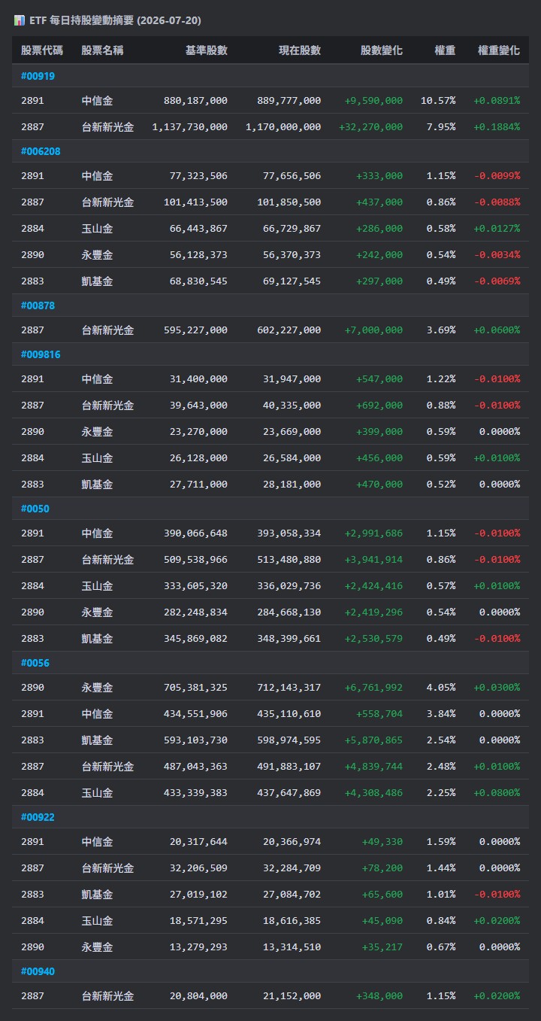Open the #006208 ETF group link
Viewport: 541px width, 1021px height.
coord(41,151)
